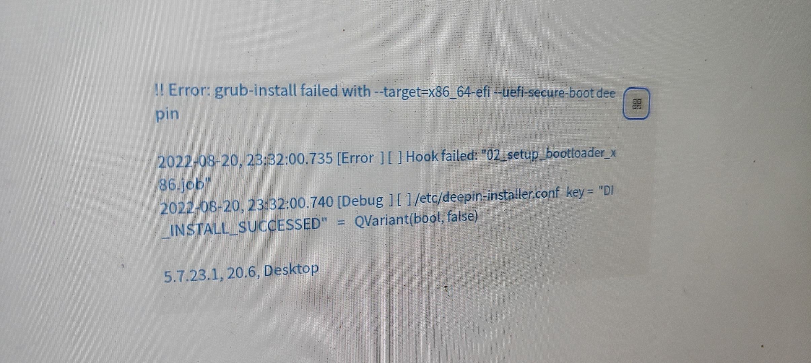Select the "02_setup_bootloader_x" job name

[549, 154]
